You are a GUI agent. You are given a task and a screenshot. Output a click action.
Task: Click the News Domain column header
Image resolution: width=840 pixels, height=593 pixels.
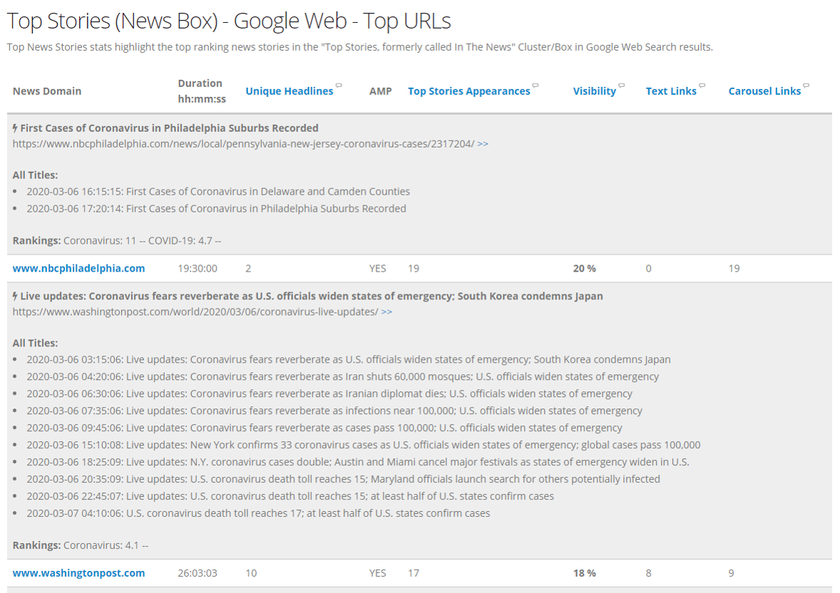47,91
